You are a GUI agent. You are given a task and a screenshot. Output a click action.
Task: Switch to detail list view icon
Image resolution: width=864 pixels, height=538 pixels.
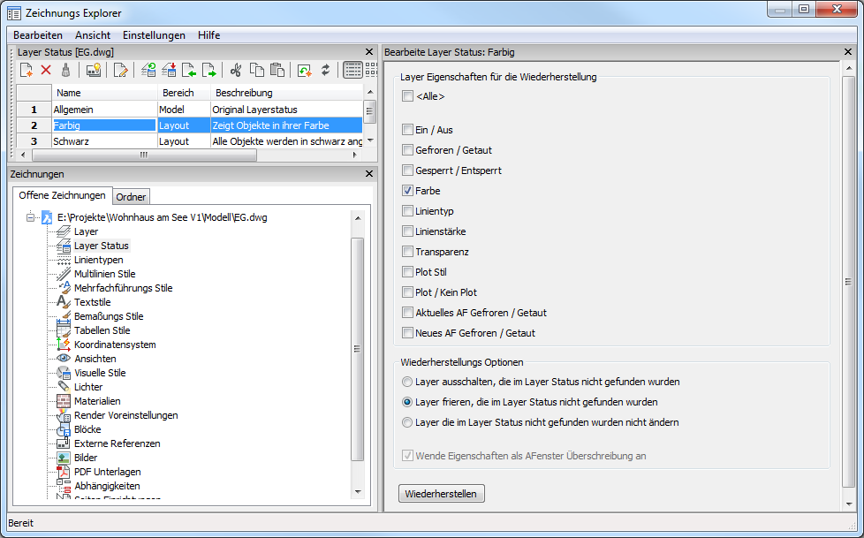point(352,70)
